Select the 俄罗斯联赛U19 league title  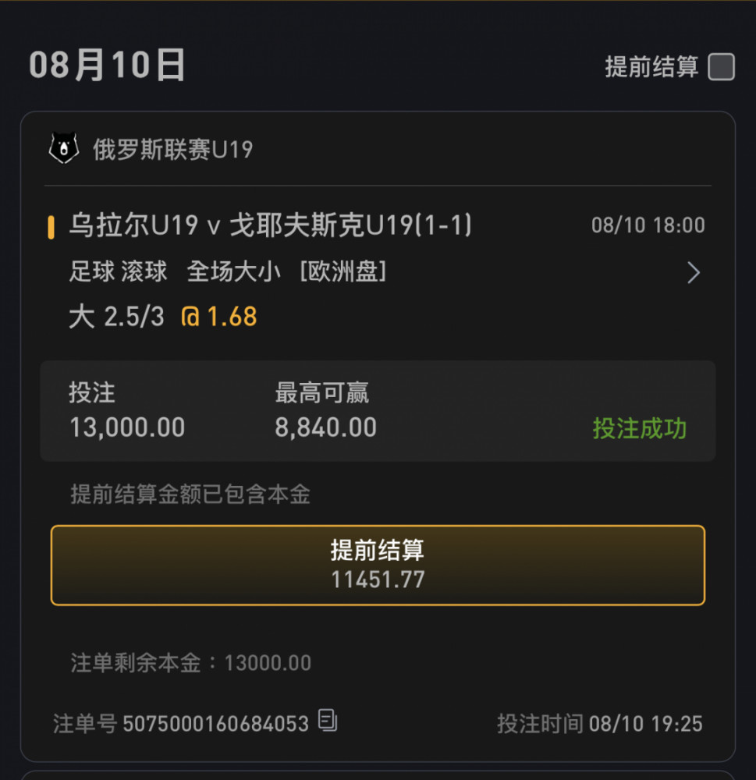(172, 149)
